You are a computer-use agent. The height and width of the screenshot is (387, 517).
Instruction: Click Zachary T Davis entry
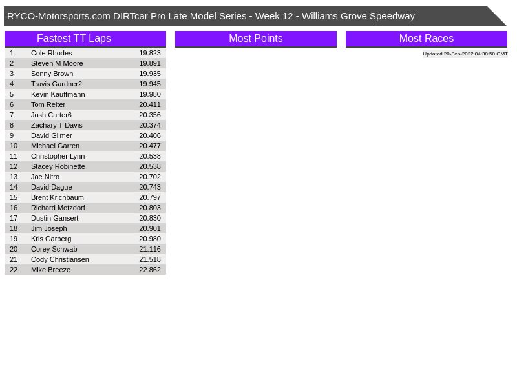pos(56,125)
